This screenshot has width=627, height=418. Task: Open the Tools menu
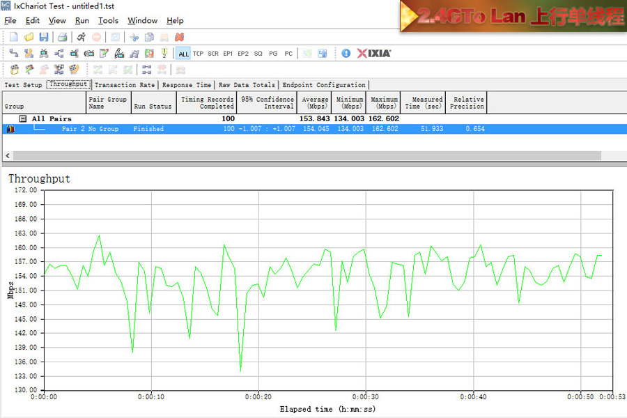point(108,21)
